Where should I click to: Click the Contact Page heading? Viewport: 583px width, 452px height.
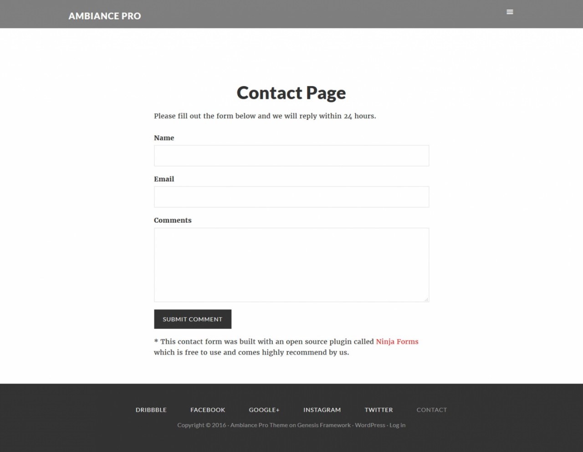(291, 93)
